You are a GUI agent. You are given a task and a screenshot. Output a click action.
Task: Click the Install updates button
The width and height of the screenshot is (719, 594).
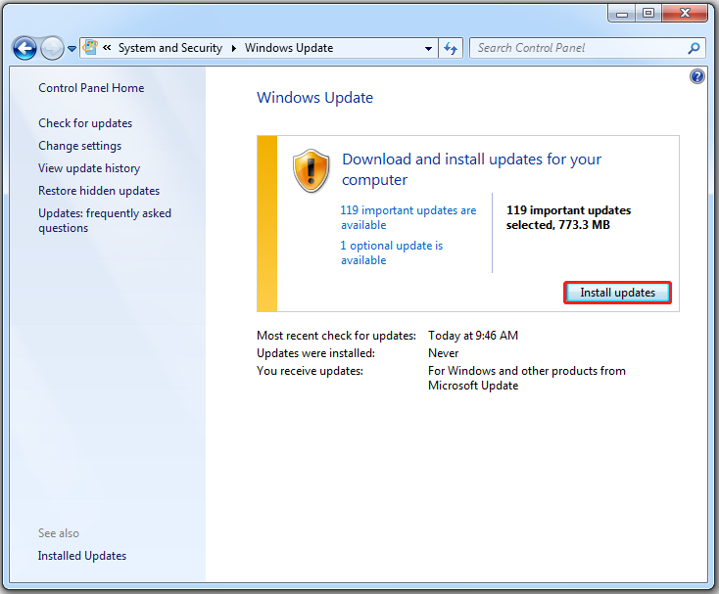tap(617, 293)
